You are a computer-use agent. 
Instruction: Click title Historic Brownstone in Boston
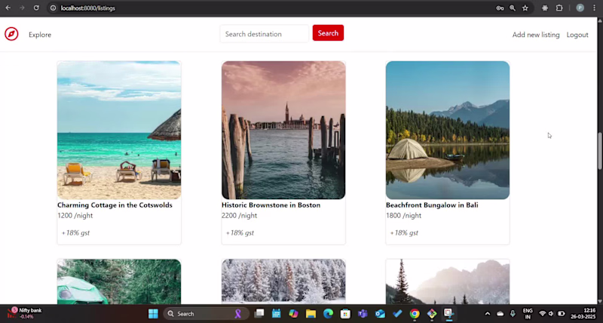click(271, 205)
